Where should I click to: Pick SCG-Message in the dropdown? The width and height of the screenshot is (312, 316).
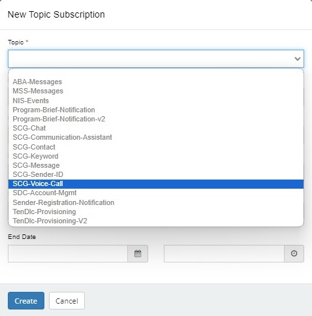[x=156, y=165]
